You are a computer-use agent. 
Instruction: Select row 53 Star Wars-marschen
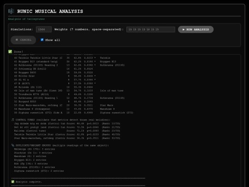pyautogui.click(x=64, y=105)
